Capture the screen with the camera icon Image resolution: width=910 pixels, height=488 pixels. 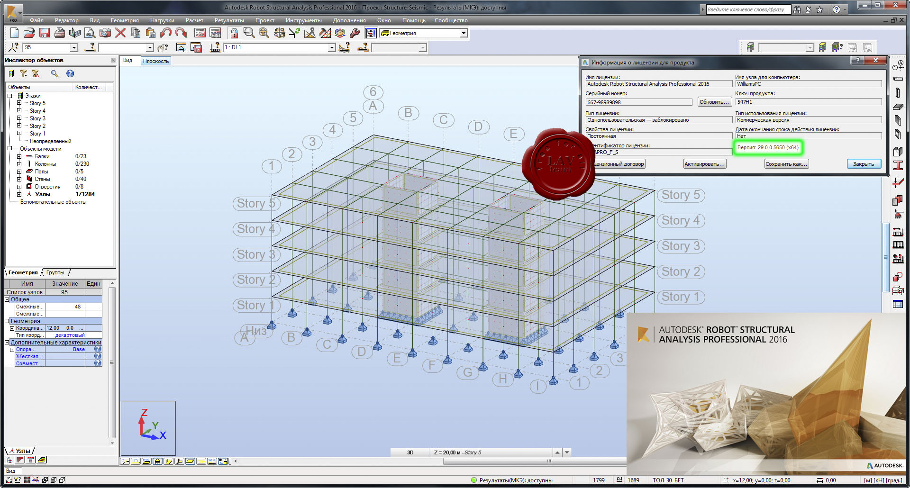pos(105,33)
